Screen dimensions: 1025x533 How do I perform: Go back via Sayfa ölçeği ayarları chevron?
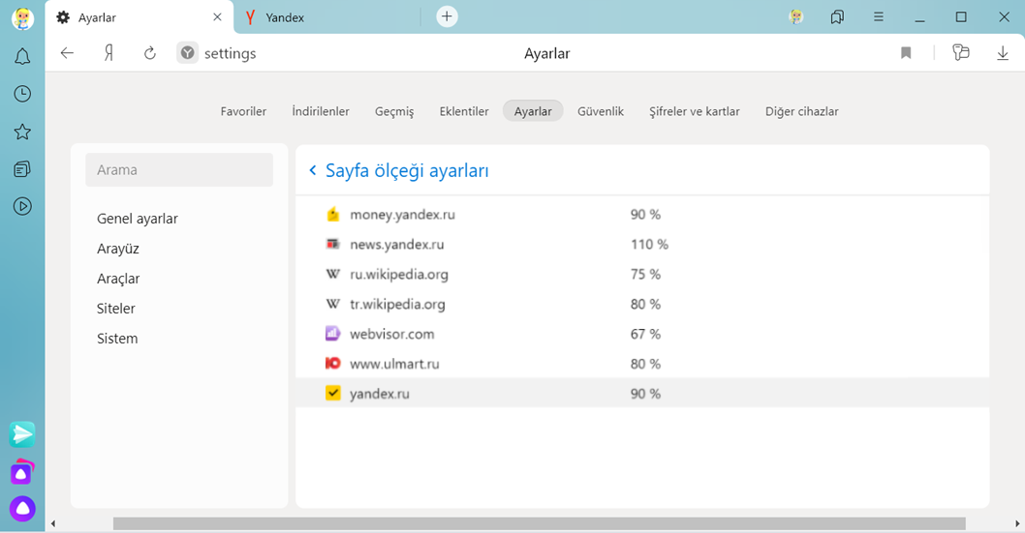pos(313,170)
